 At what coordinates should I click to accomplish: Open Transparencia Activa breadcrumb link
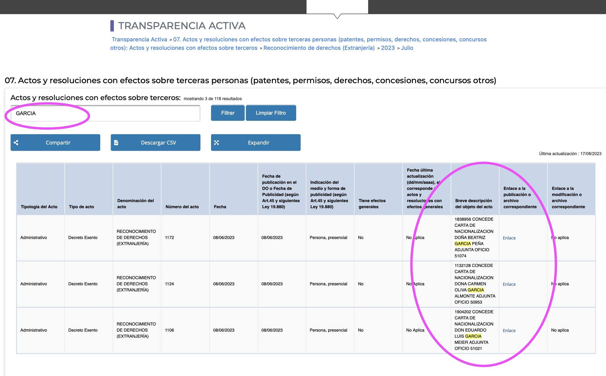(x=139, y=39)
